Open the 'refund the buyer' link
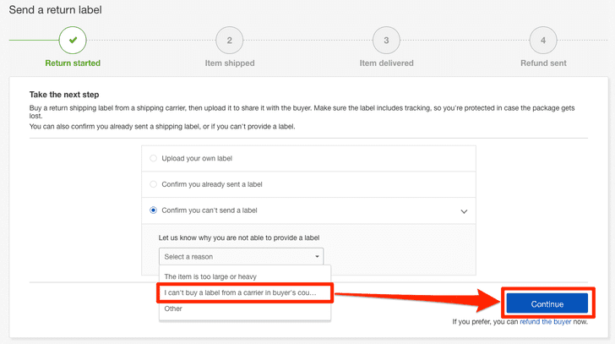This screenshot has height=344, width=615. tap(545, 322)
